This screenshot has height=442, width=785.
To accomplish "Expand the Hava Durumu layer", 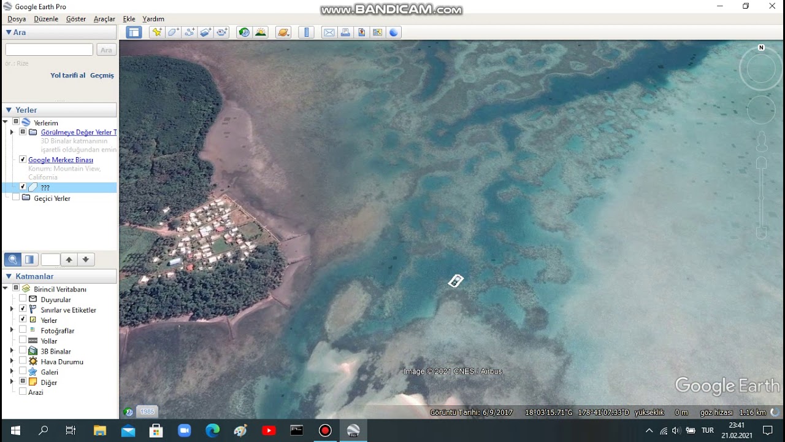I will [x=12, y=362].
